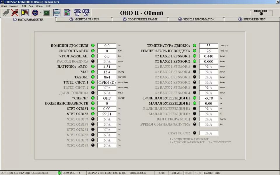Click the DISPLAY SETTING 1280 X 800 text

[107, 173]
